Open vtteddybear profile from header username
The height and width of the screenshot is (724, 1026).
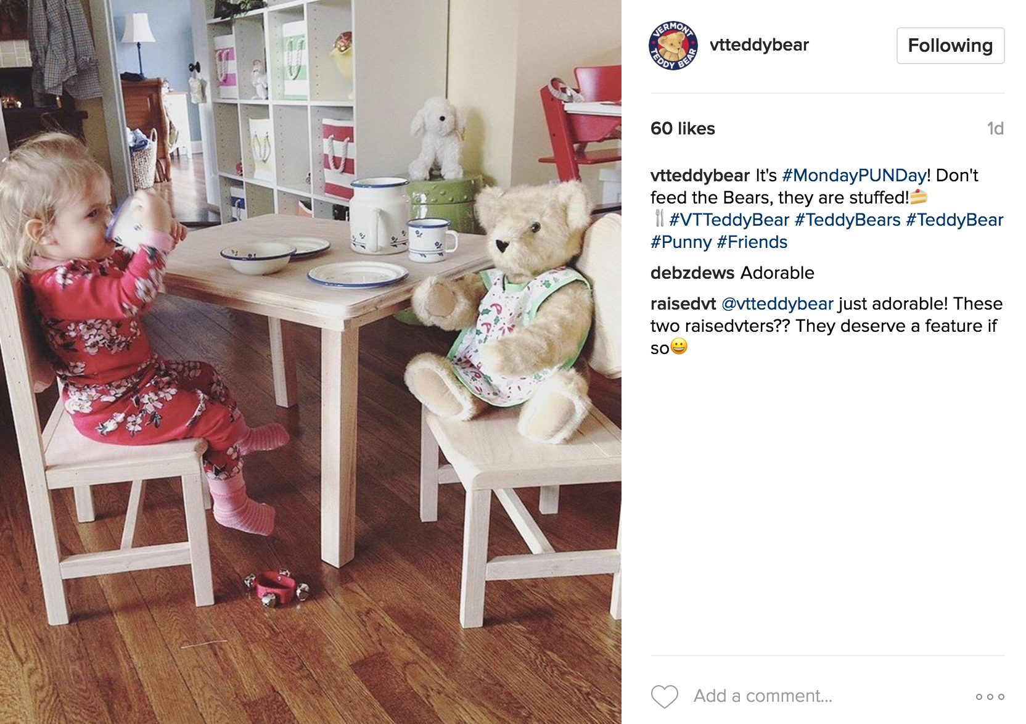759,45
